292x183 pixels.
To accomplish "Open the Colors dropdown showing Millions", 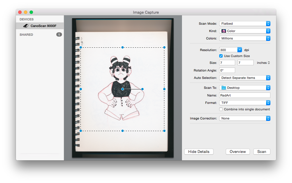I will point(245,38).
